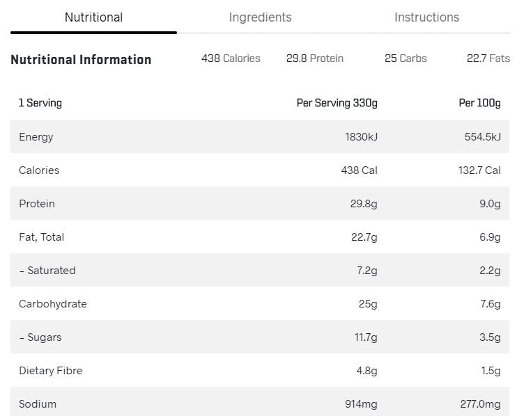Select the Dietary Fibre row label
This screenshot has height=416, width=517.
point(51,371)
